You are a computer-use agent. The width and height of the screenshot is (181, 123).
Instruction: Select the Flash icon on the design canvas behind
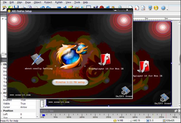click(143, 67)
